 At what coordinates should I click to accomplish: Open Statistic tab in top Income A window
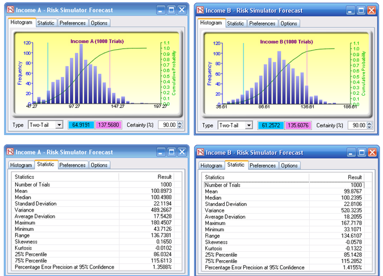click(x=46, y=23)
